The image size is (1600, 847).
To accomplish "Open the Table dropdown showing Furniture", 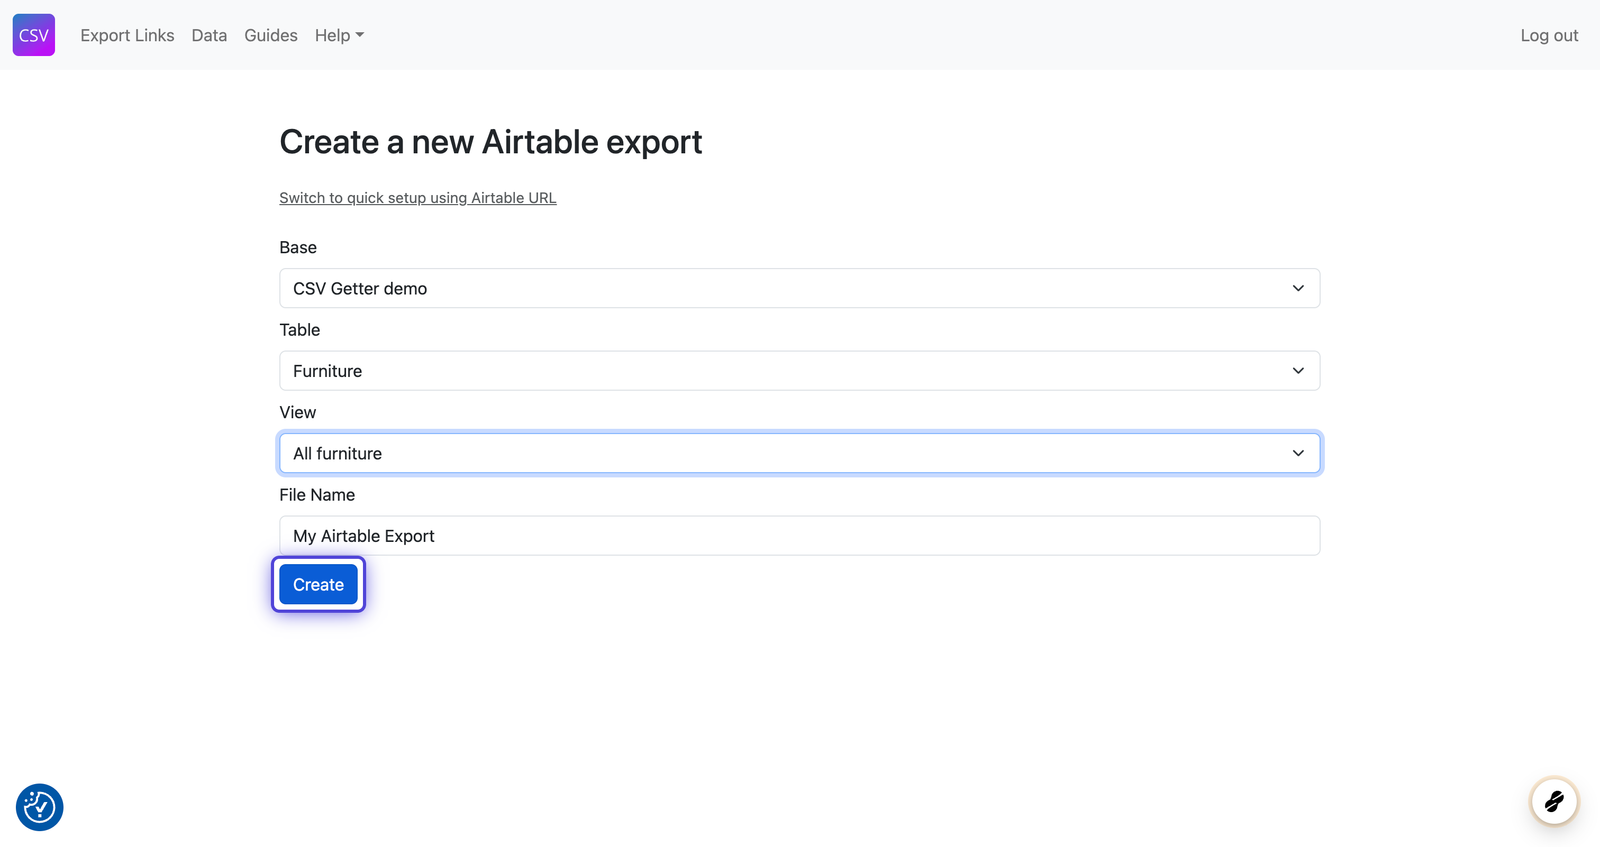I will pyautogui.click(x=799, y=371).
